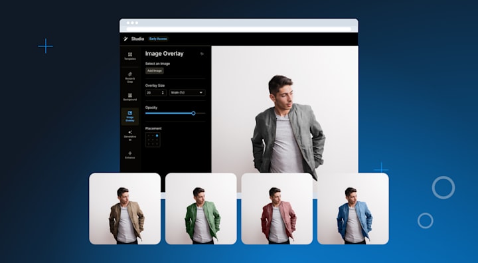The height and width of the screenshot is (263, 478).
Task: Click the Overlay Size number field
Action: (x=156, y=92)
